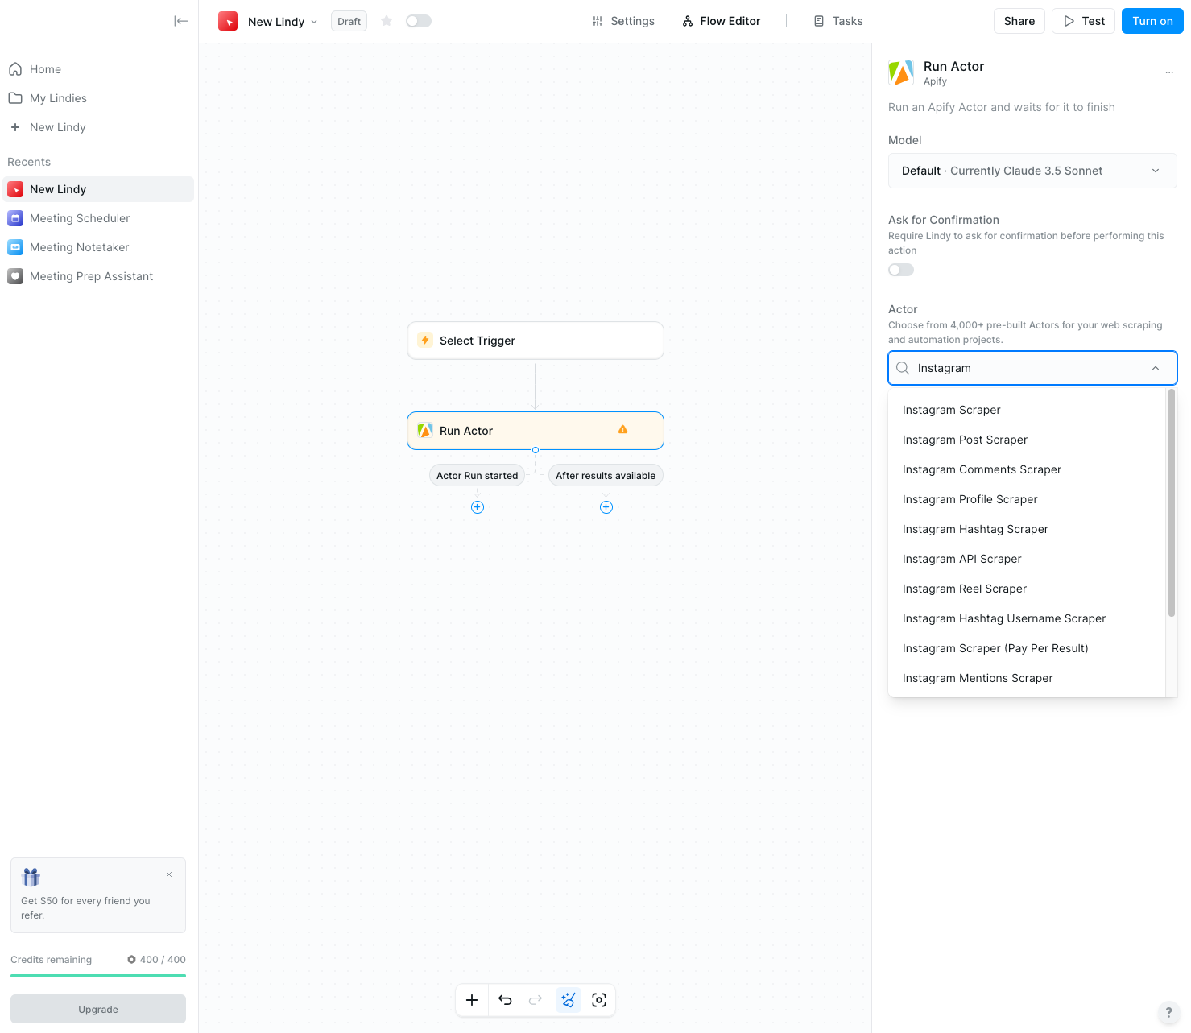Open the Model dropdown
Image resolution: width=1191 pixels, height=1033 pixels.
[x=1032, y=171]
